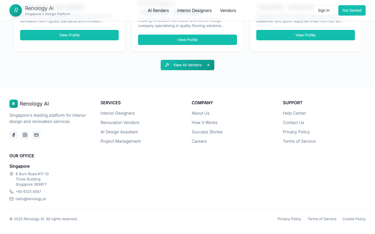
Task: Click the SUPPORT column heading
Action: coord(293,103)
